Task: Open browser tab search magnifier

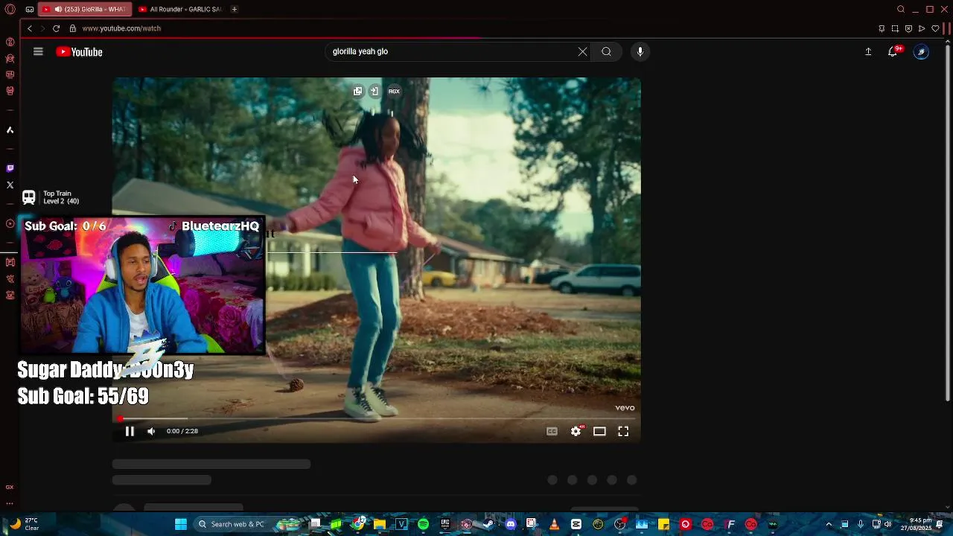Action: point(901,9)
